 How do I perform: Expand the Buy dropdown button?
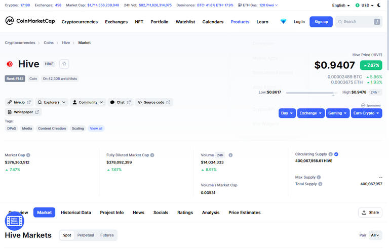287,113
